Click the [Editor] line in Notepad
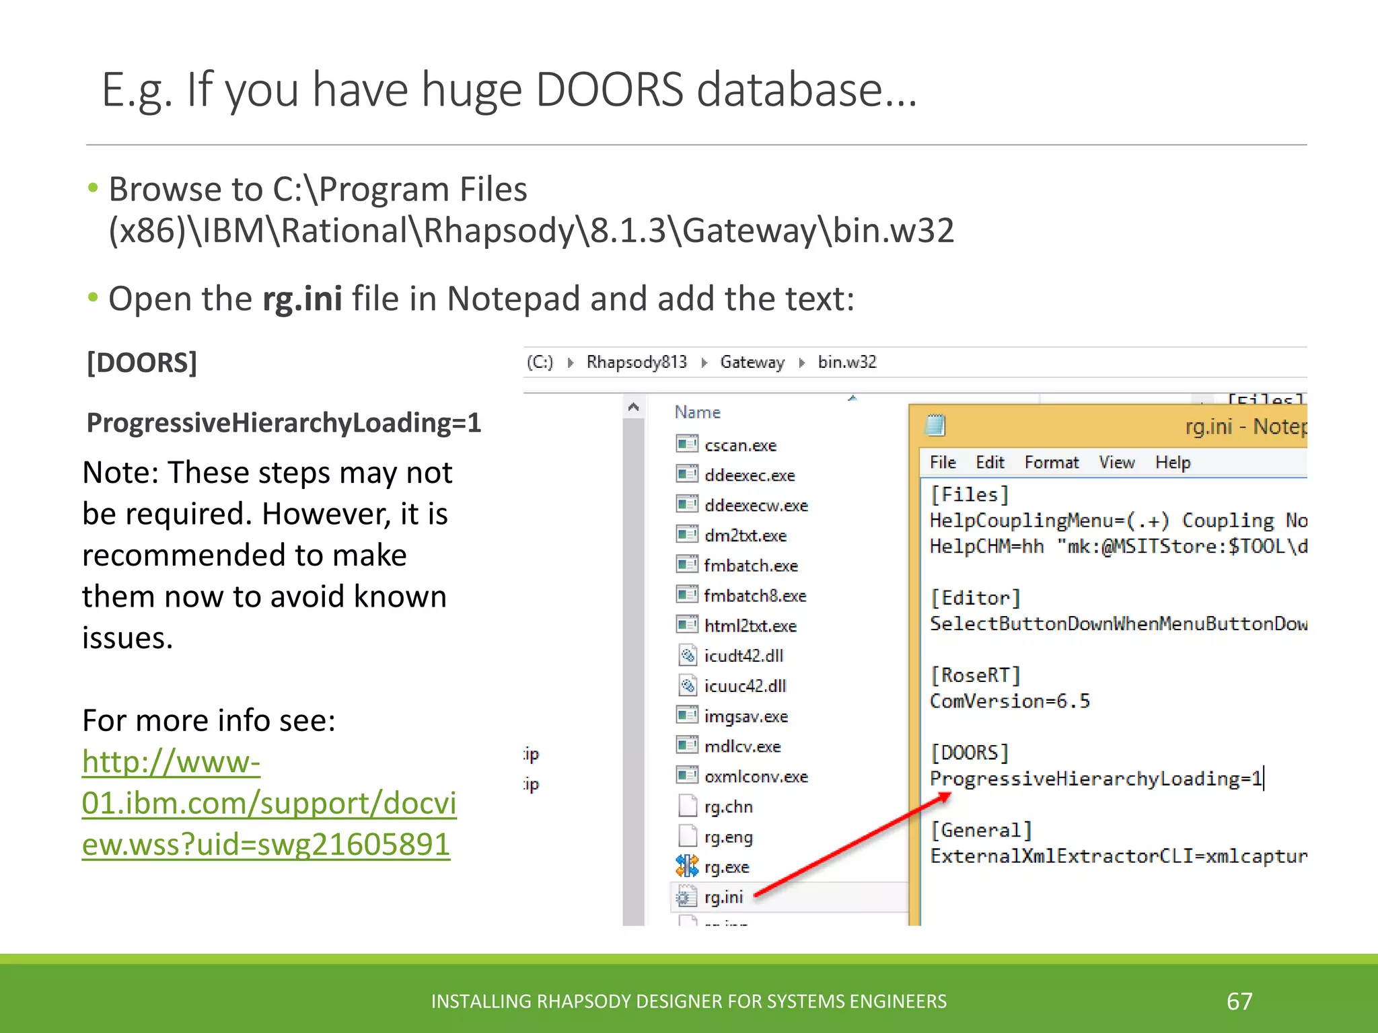 tap(976, 598)
